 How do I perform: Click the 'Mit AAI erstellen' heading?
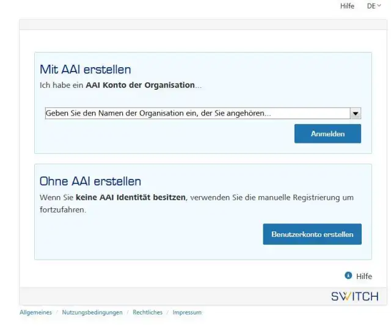(86, 70)
